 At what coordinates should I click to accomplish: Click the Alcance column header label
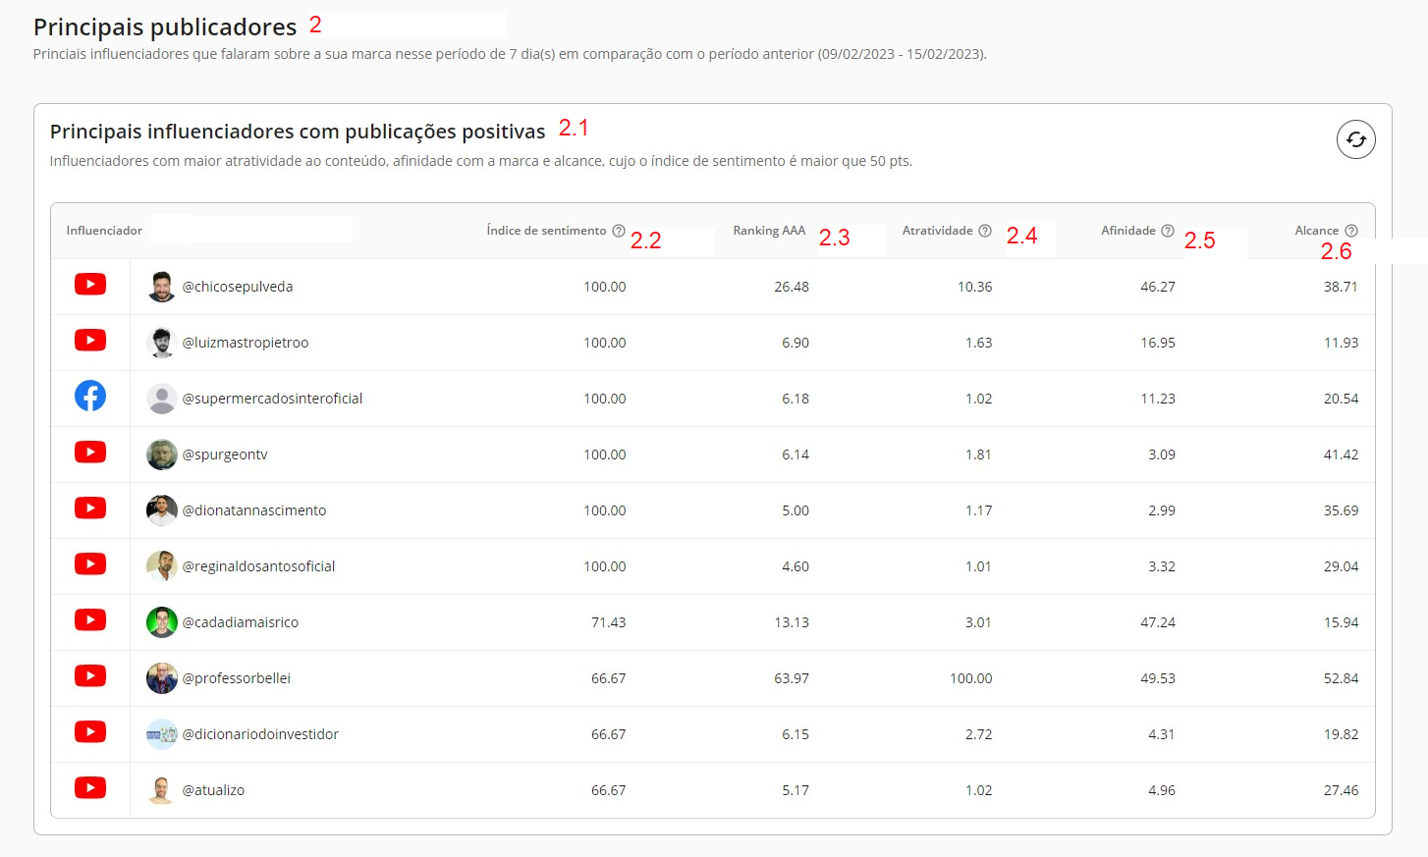(1316, 231)
